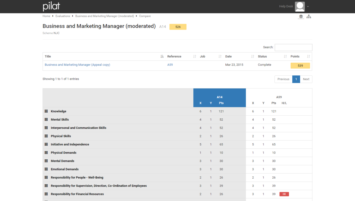Open the A59 reference link
The image size is (355, 201).
click(x=170, y=65)
